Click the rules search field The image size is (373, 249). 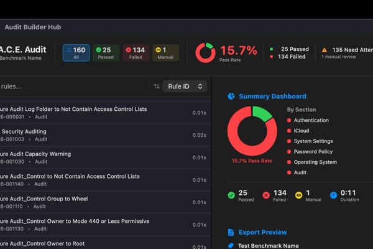(x=73, y=87)
